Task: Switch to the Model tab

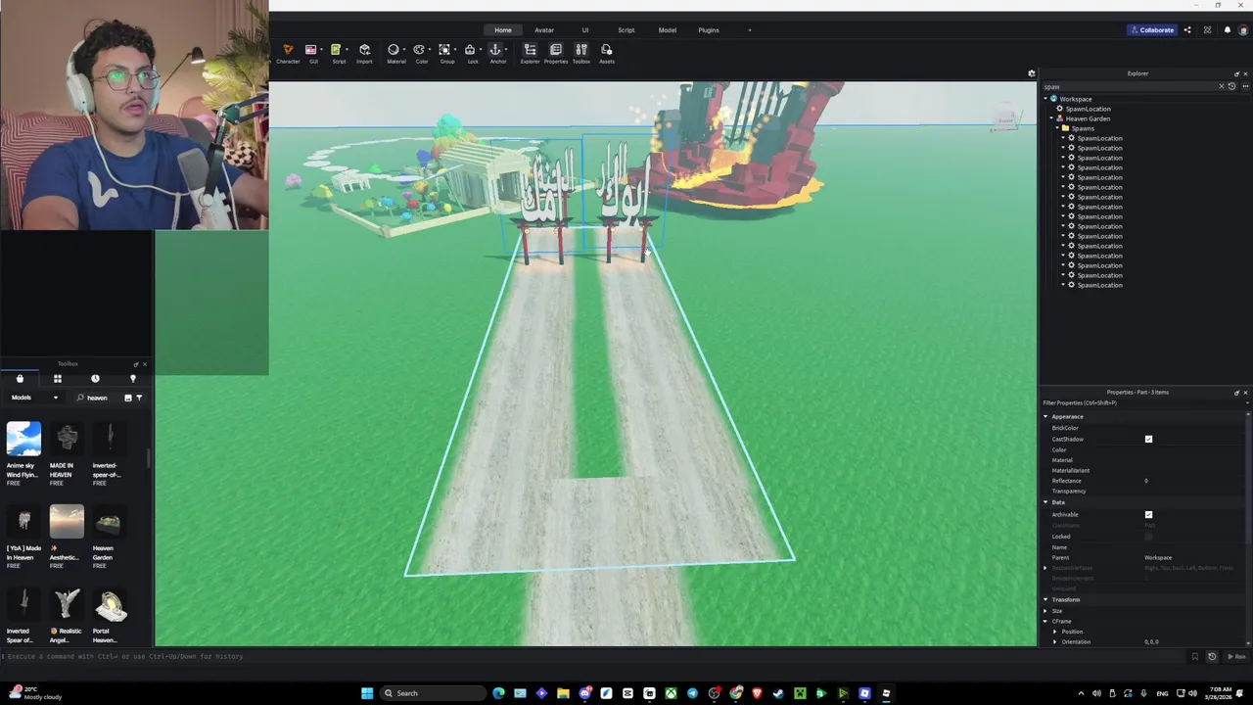Action: pyautogui.click(x=667, y=30)
